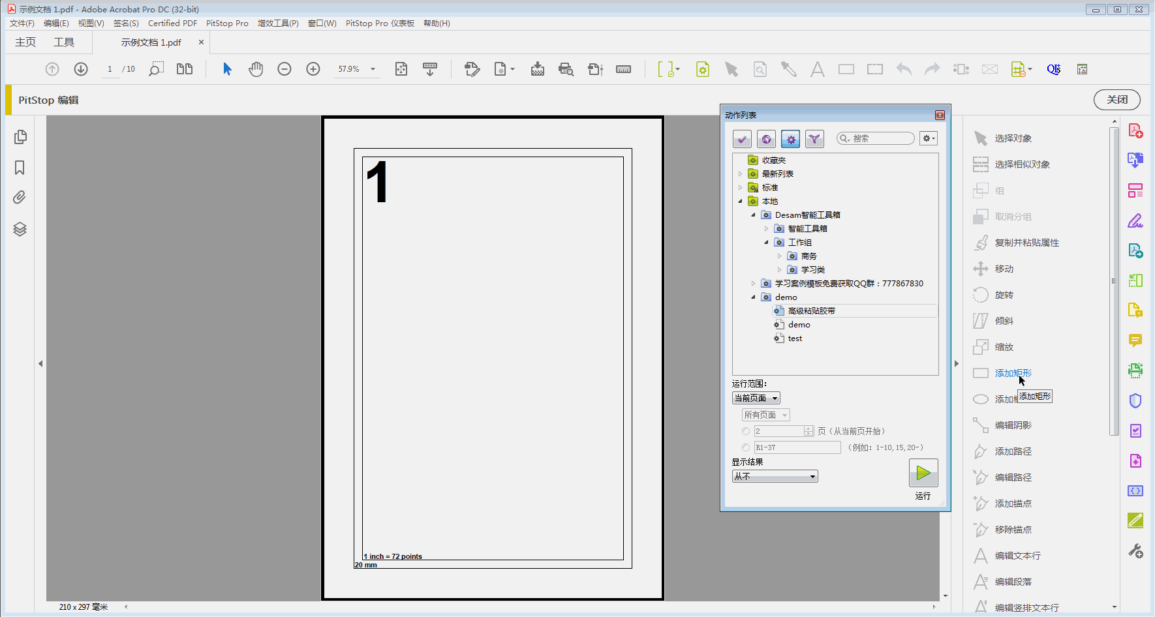The width and height of the screenshot is (1155, 617).
Task: Open the Bookmarks panel icon
Action: coord(20,168)
